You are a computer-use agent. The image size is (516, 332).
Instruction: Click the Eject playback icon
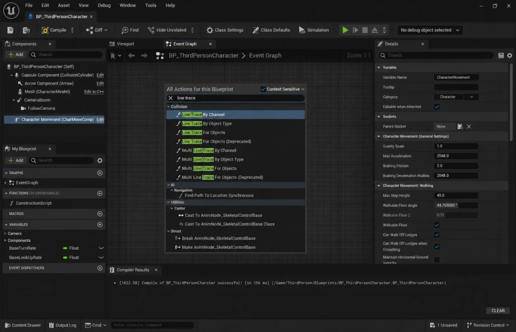(374, 30)
